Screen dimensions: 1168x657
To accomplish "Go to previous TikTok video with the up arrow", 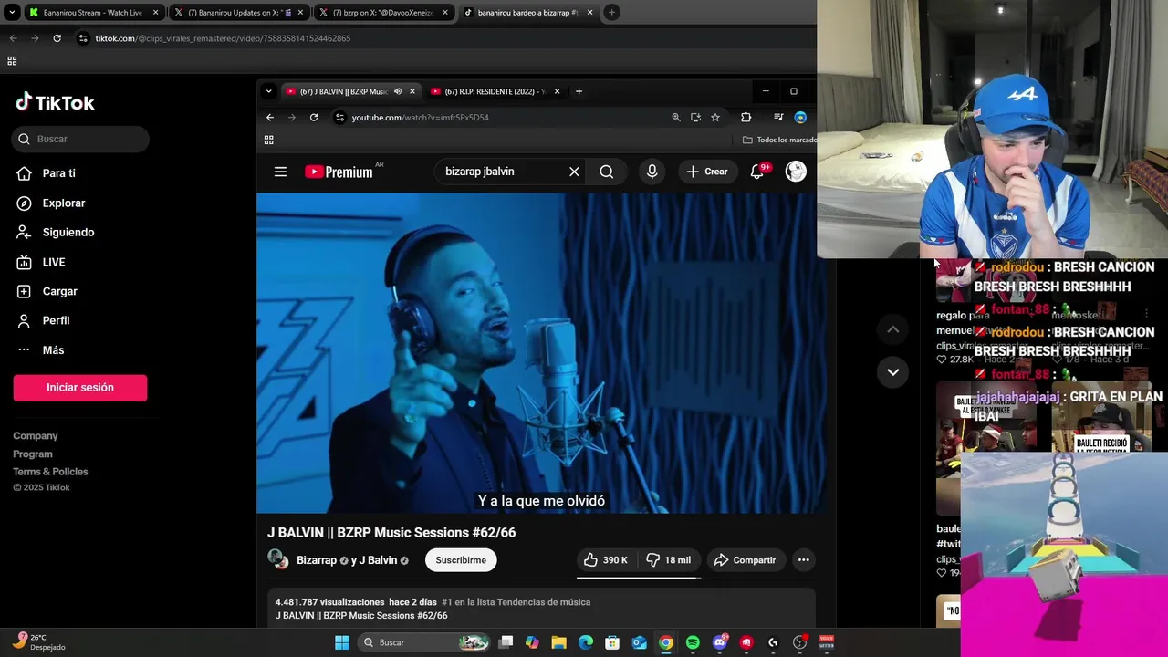I will pyautogui.click(x=892, y=329).
